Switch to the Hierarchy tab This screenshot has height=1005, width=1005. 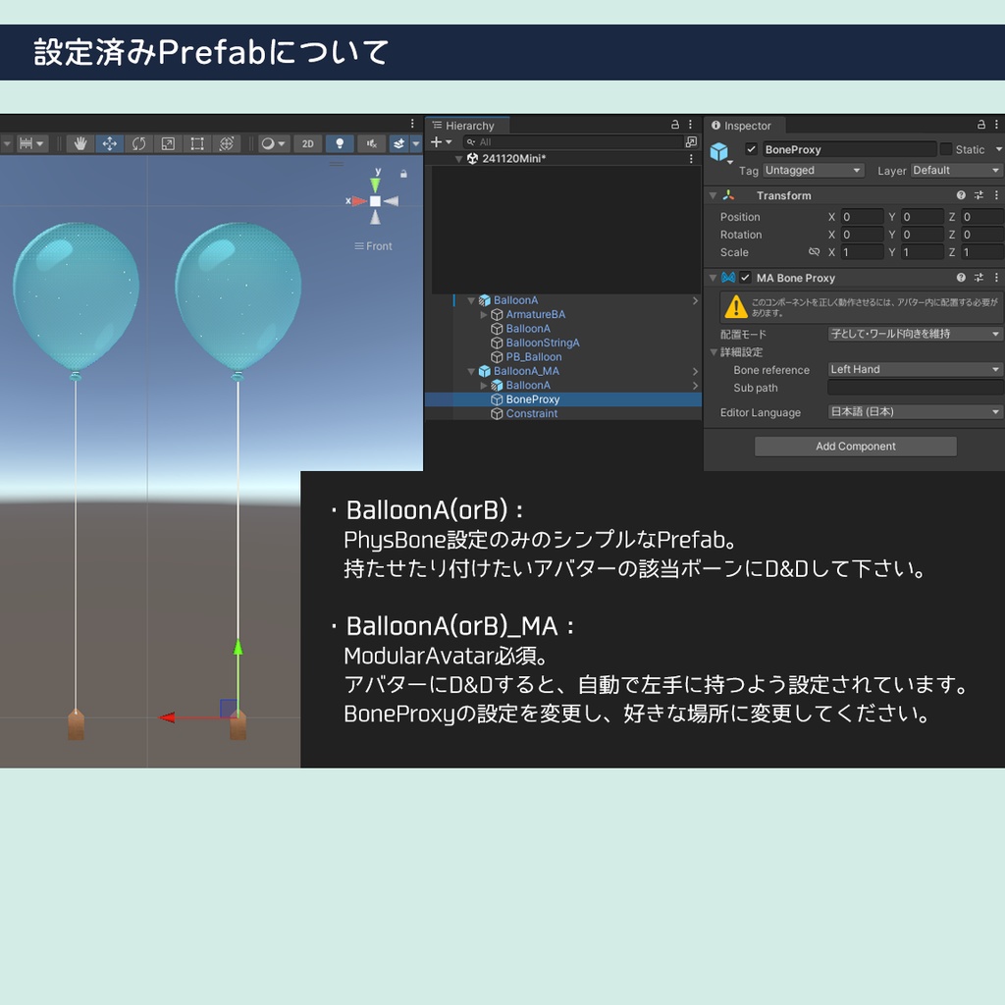468,126
